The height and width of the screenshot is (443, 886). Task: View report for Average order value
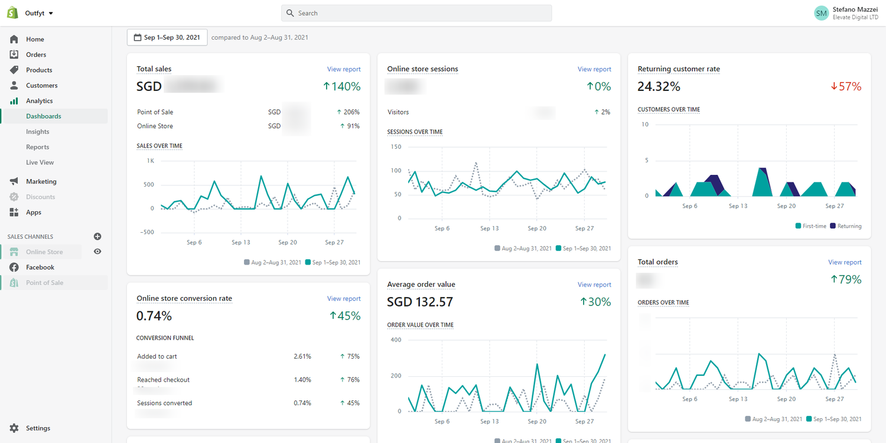click(594, 285)
